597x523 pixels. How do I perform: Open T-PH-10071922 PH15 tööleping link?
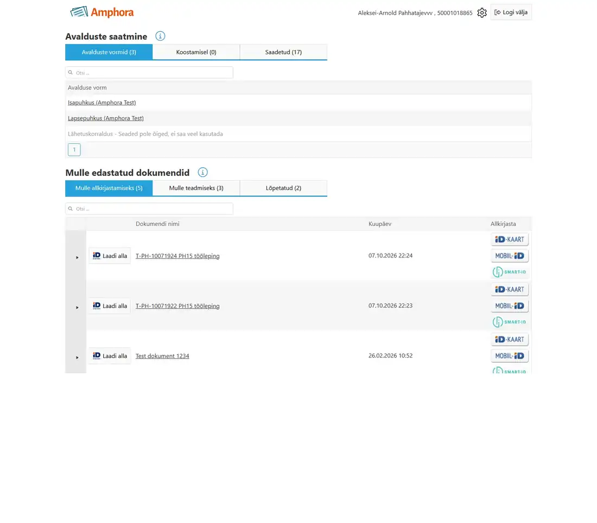point(177,306)
